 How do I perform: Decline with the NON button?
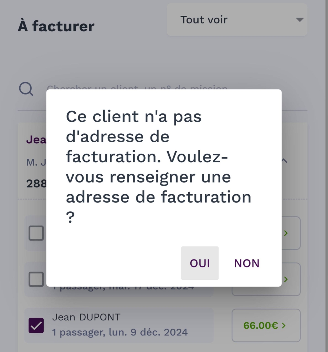coord(247,263)
